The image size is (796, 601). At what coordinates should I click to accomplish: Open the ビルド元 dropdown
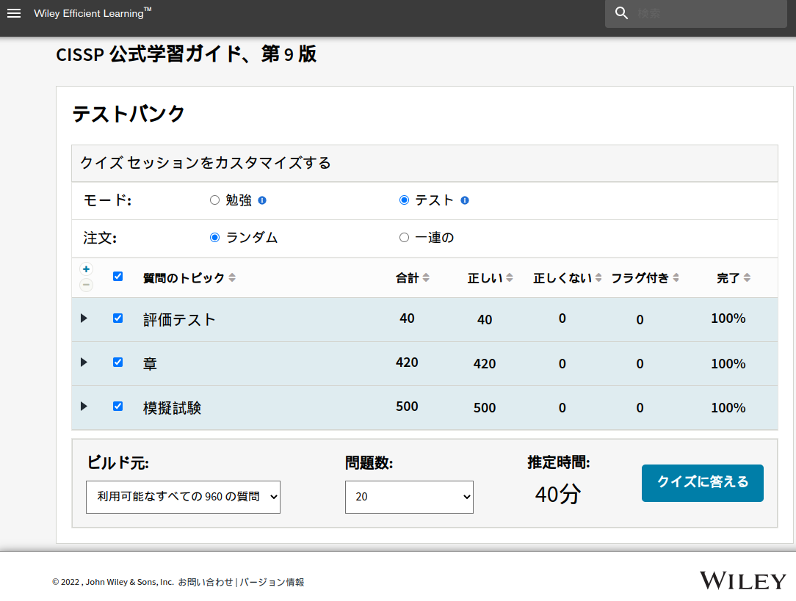[184, 497]
